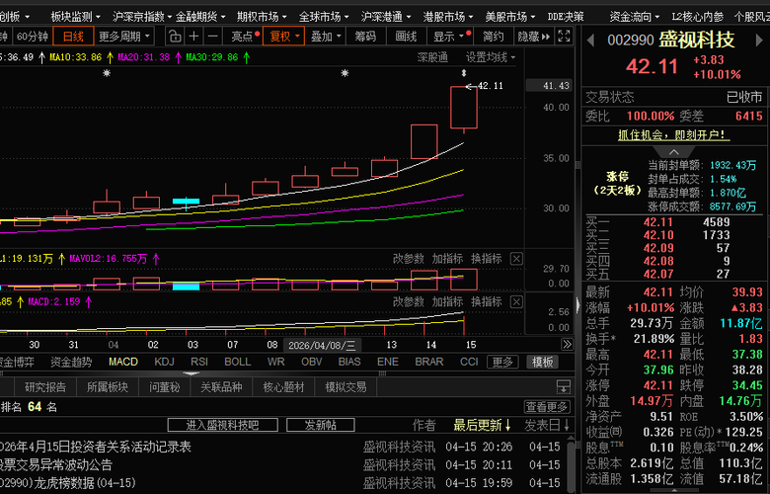Open the 研究报告 tab

tap(45, 387)
